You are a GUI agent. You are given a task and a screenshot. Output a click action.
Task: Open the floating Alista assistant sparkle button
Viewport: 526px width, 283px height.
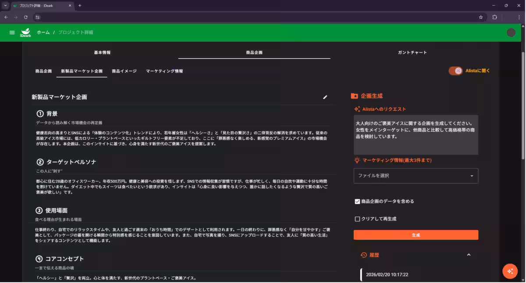pos(510,271)
